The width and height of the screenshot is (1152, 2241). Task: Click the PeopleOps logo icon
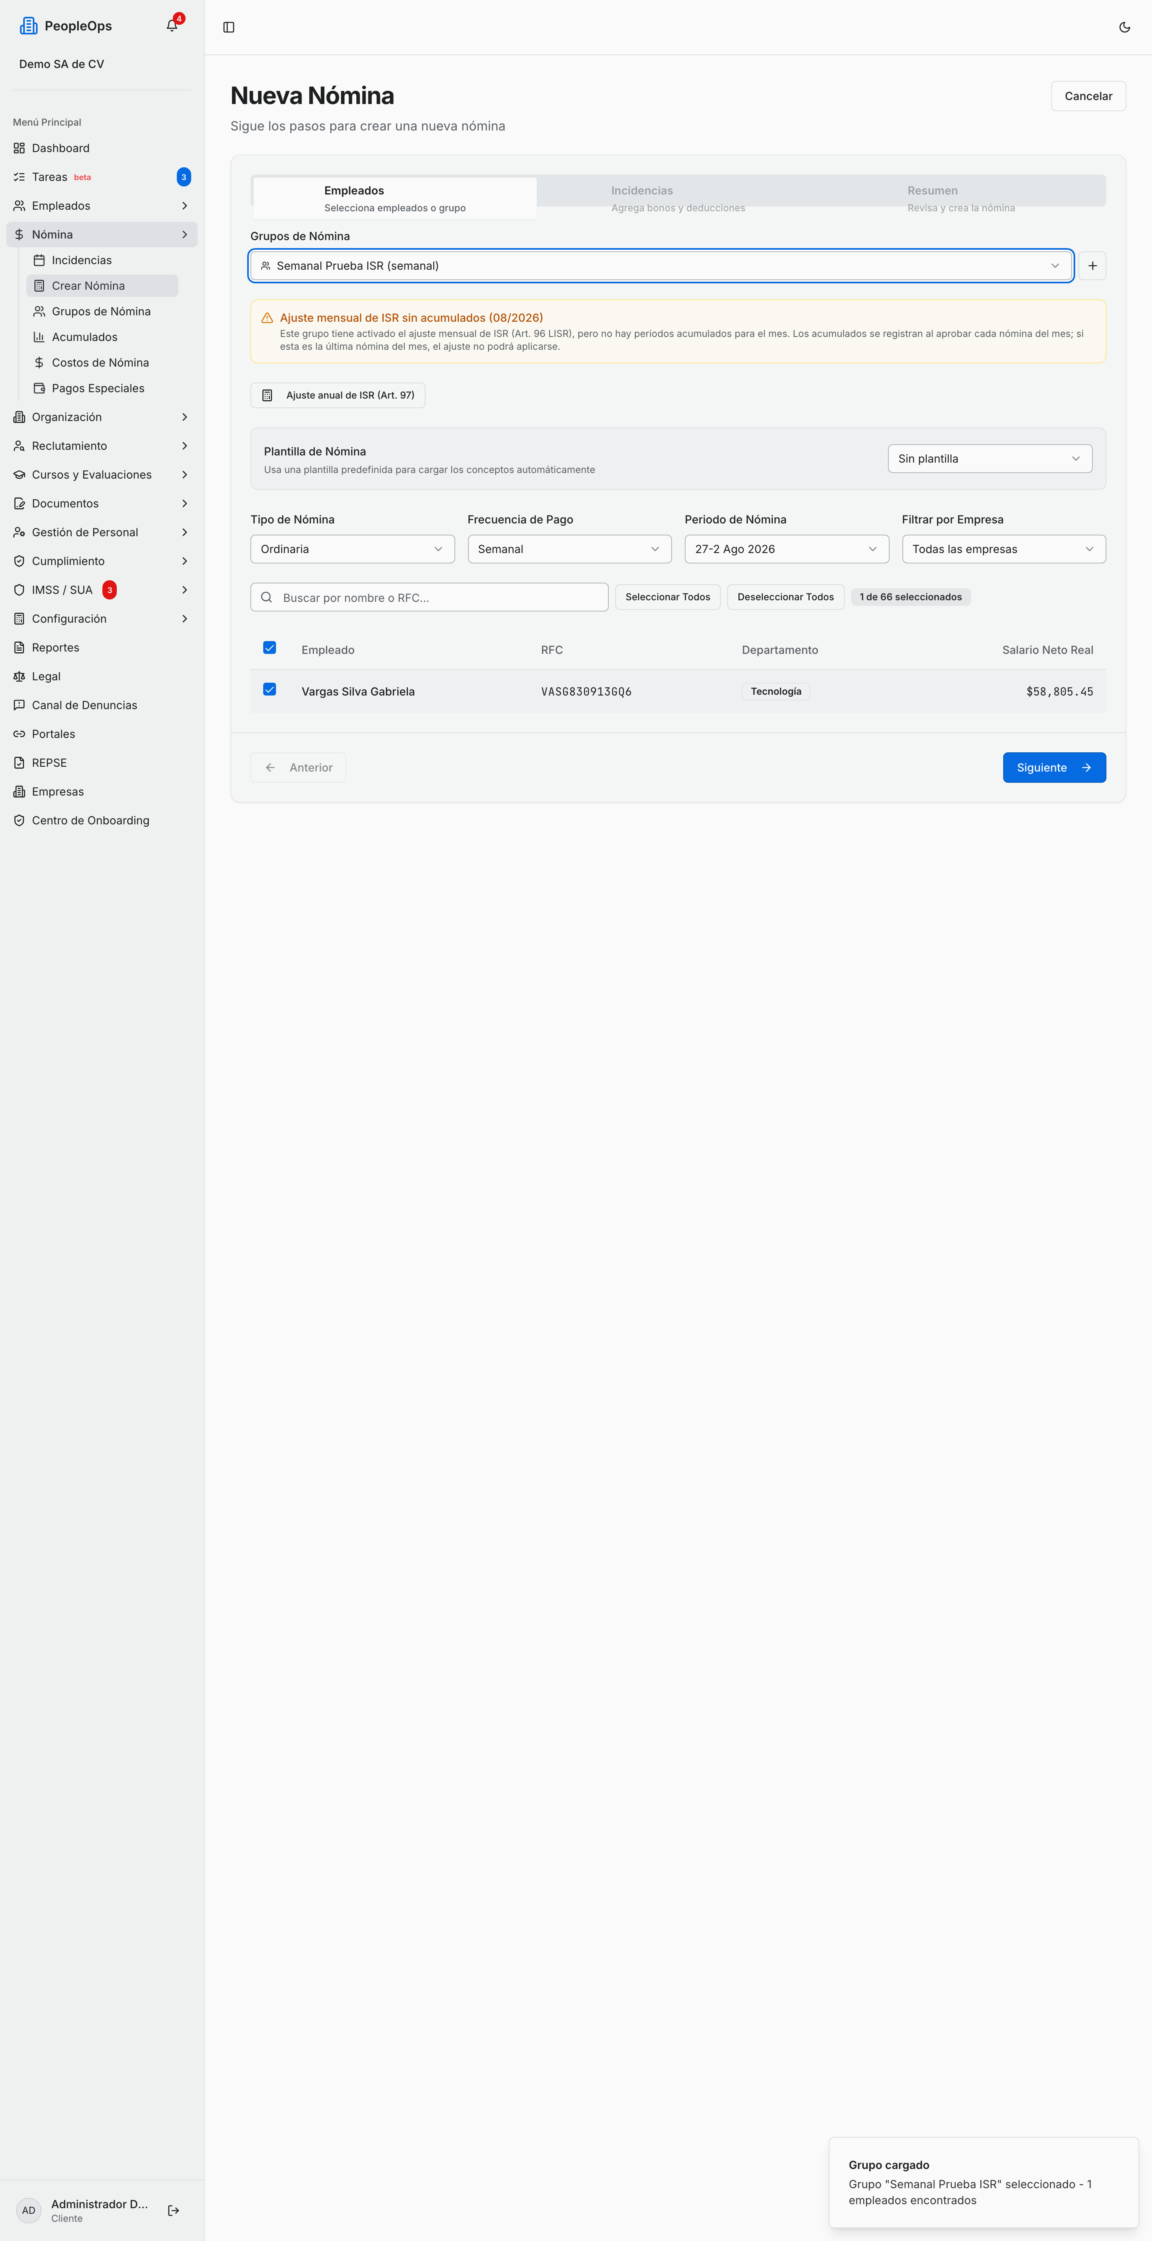point(29,26)
